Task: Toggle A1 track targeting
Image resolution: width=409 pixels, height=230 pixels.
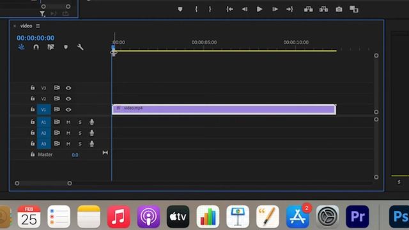Action: click(43, 122)
